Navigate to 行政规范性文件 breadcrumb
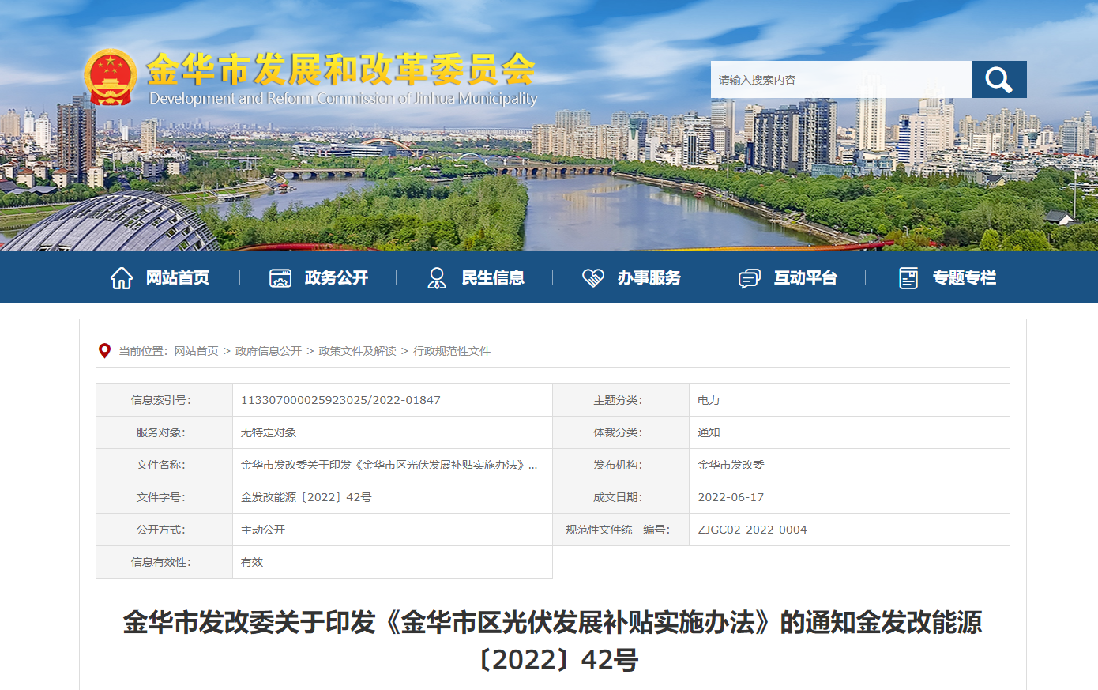1098x690 pixels. pyautogui.click(x=452, y=351)
